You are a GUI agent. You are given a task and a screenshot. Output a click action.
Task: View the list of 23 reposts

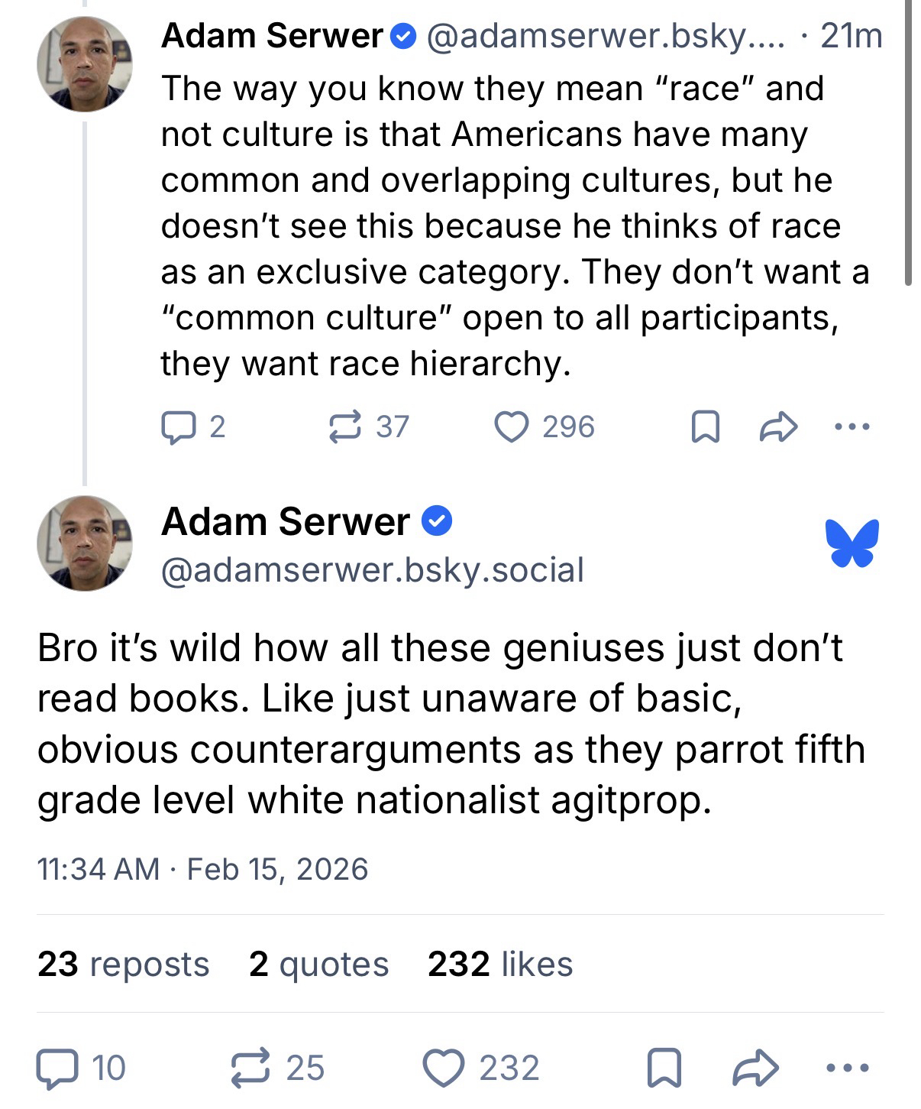coord(123,964)
